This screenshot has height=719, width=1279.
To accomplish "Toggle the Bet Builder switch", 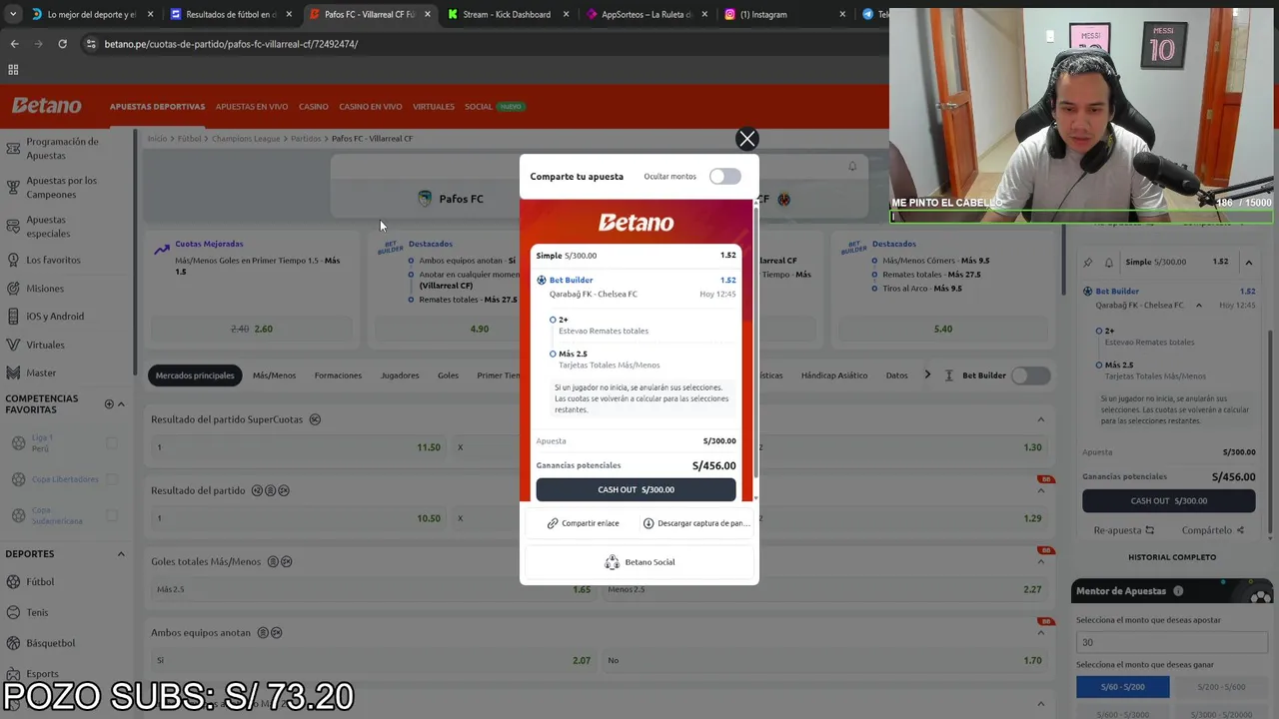I will [1031, 375].
